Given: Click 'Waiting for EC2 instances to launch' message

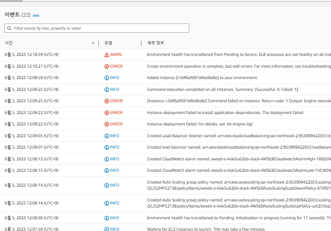Looking at the screenshot, I should [206, 229].
